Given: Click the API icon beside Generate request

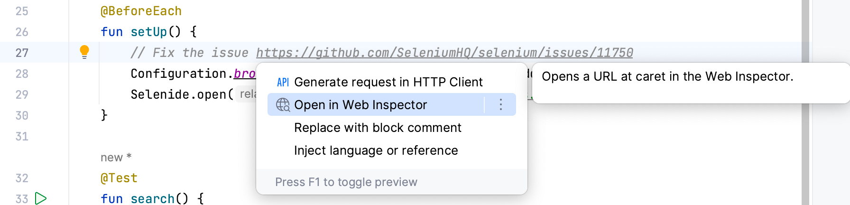Looking at the screenshot, I should click(283, 82).
